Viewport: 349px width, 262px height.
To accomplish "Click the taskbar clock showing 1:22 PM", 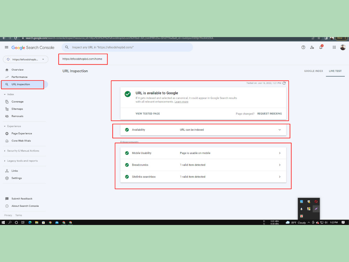I will pos(334,223).
